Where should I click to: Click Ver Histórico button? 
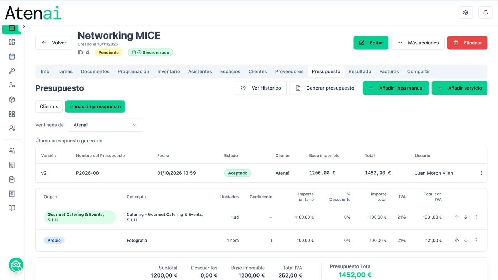click(x=261, y=88)
